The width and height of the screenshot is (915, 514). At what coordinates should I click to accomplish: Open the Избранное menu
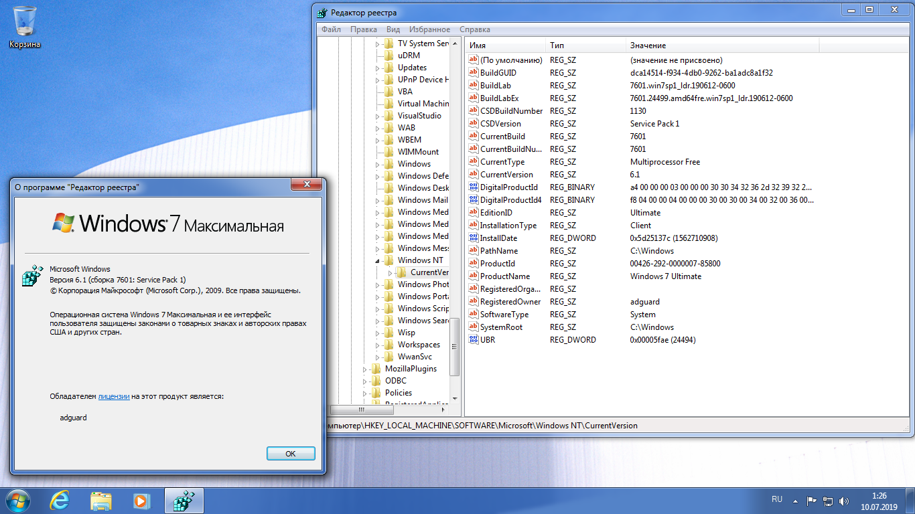429,29
